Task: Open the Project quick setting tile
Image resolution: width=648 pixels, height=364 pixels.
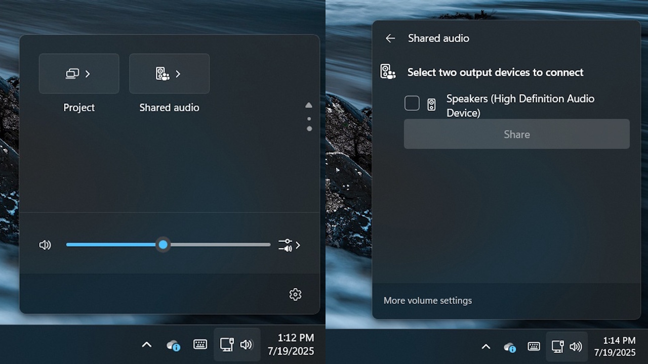Action: click(78, 73)
